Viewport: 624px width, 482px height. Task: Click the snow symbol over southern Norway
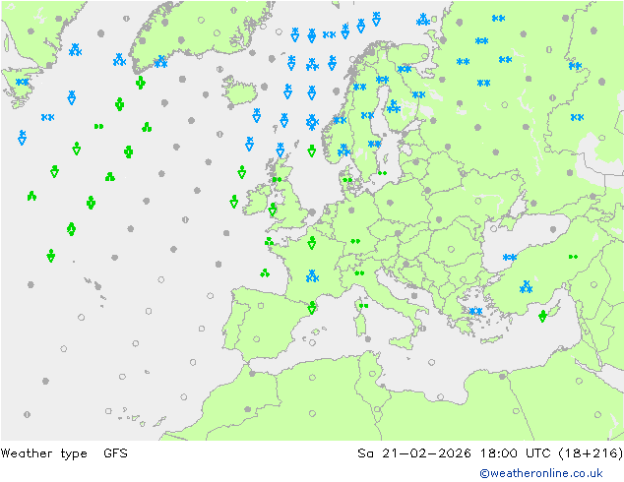pos(343,150)
